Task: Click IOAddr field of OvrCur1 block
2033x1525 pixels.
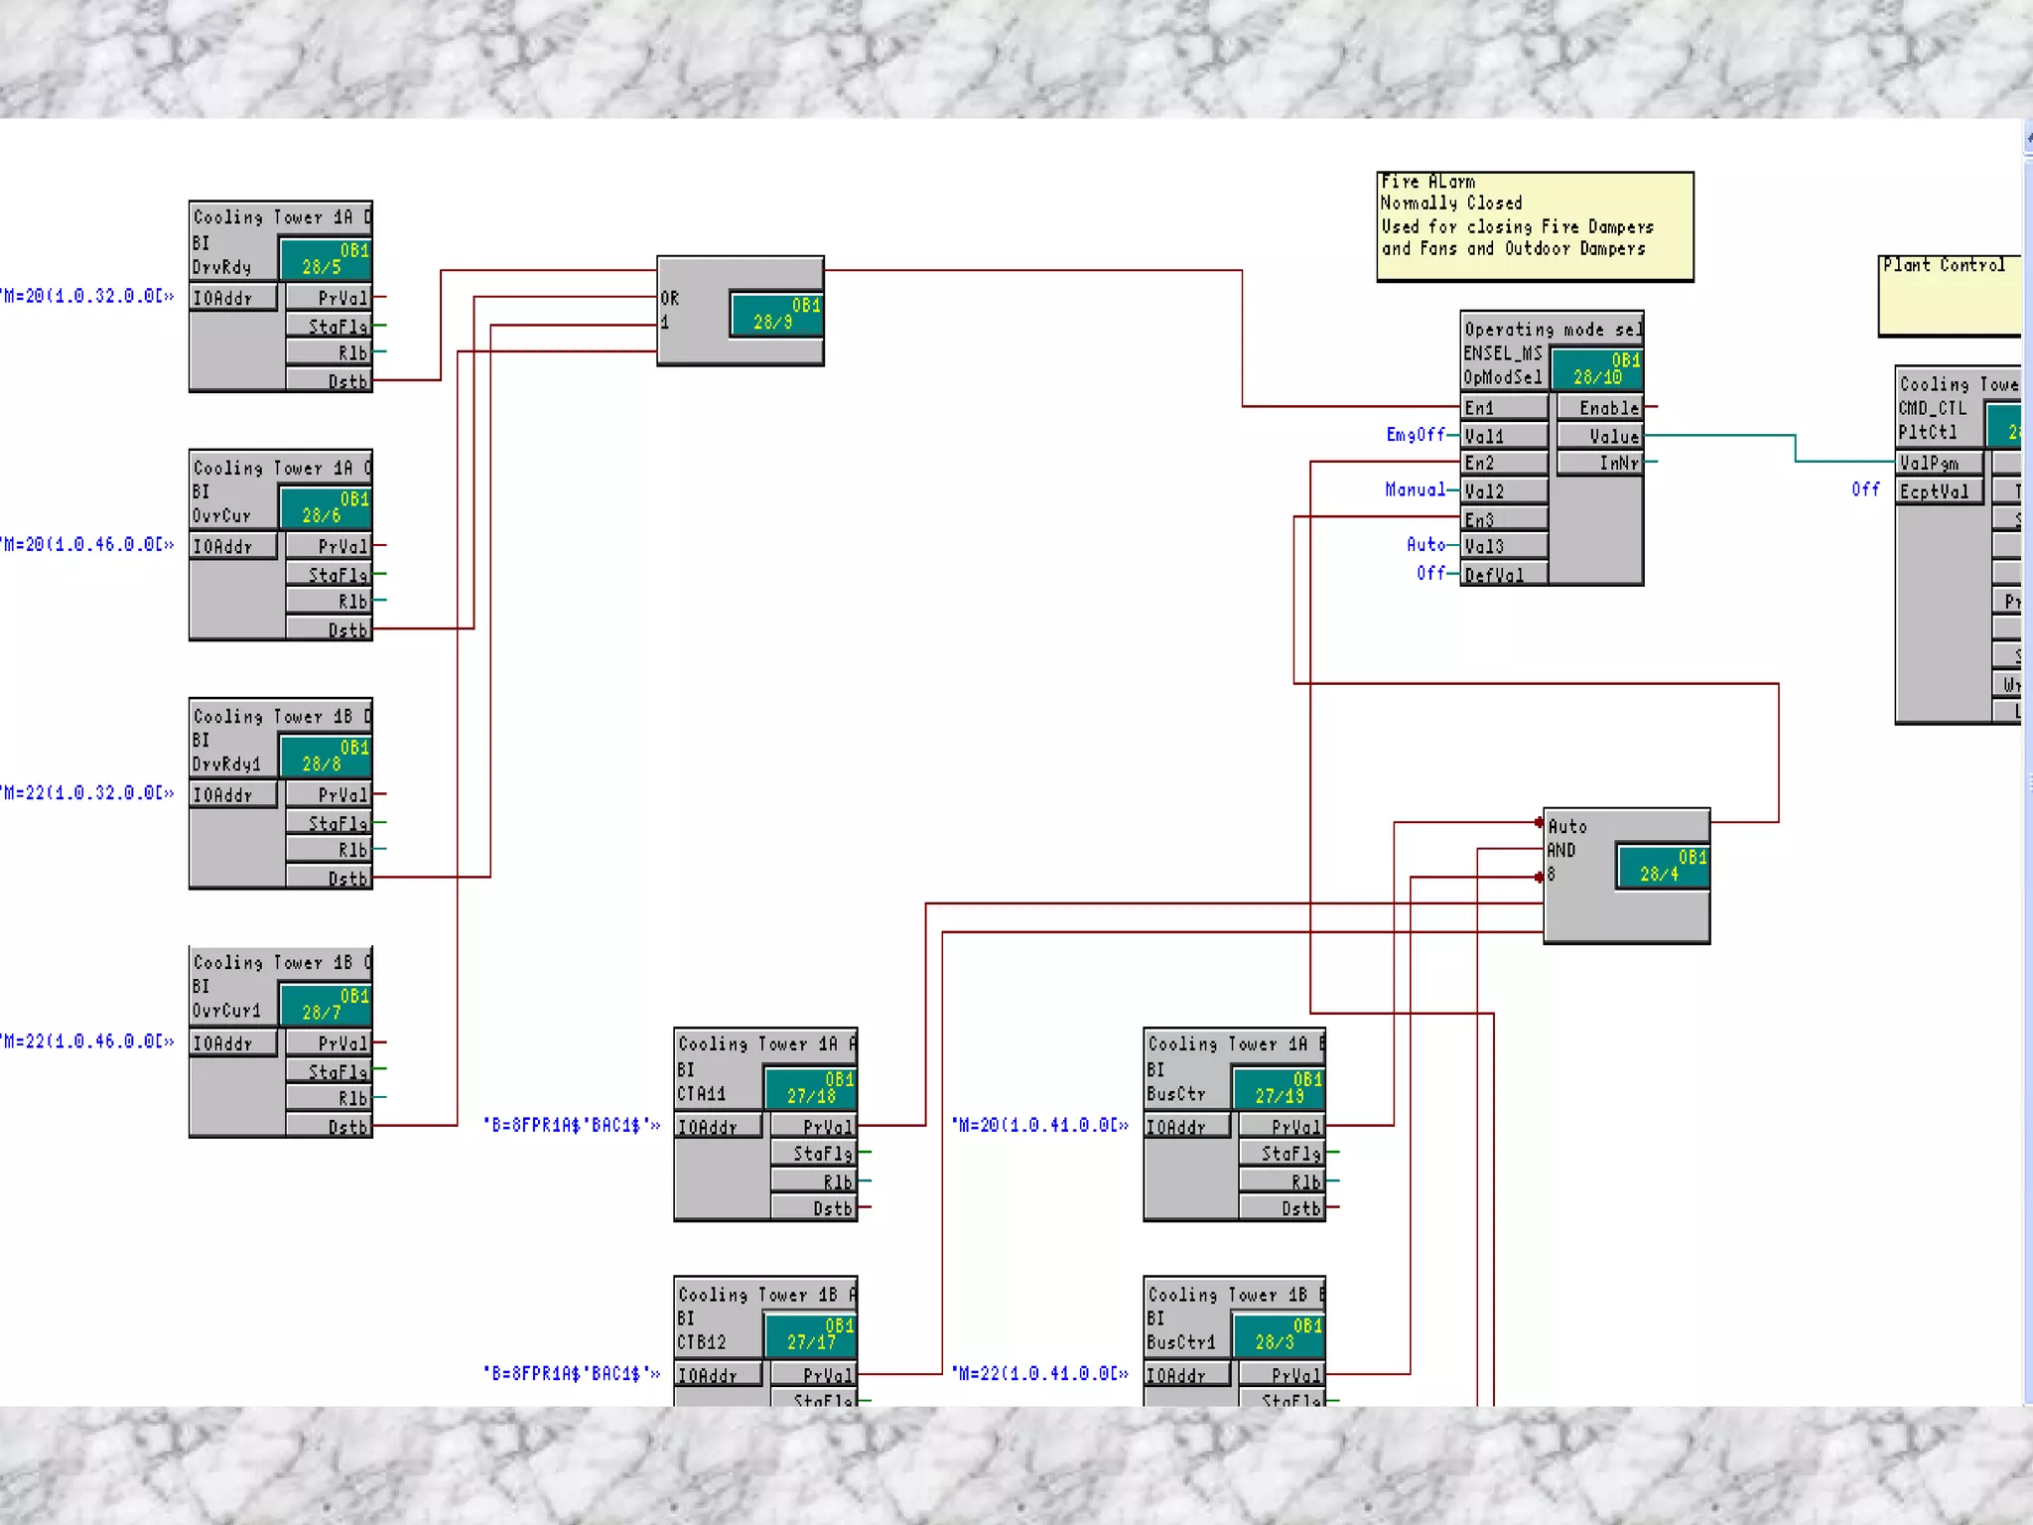Action: point(233,1042)
